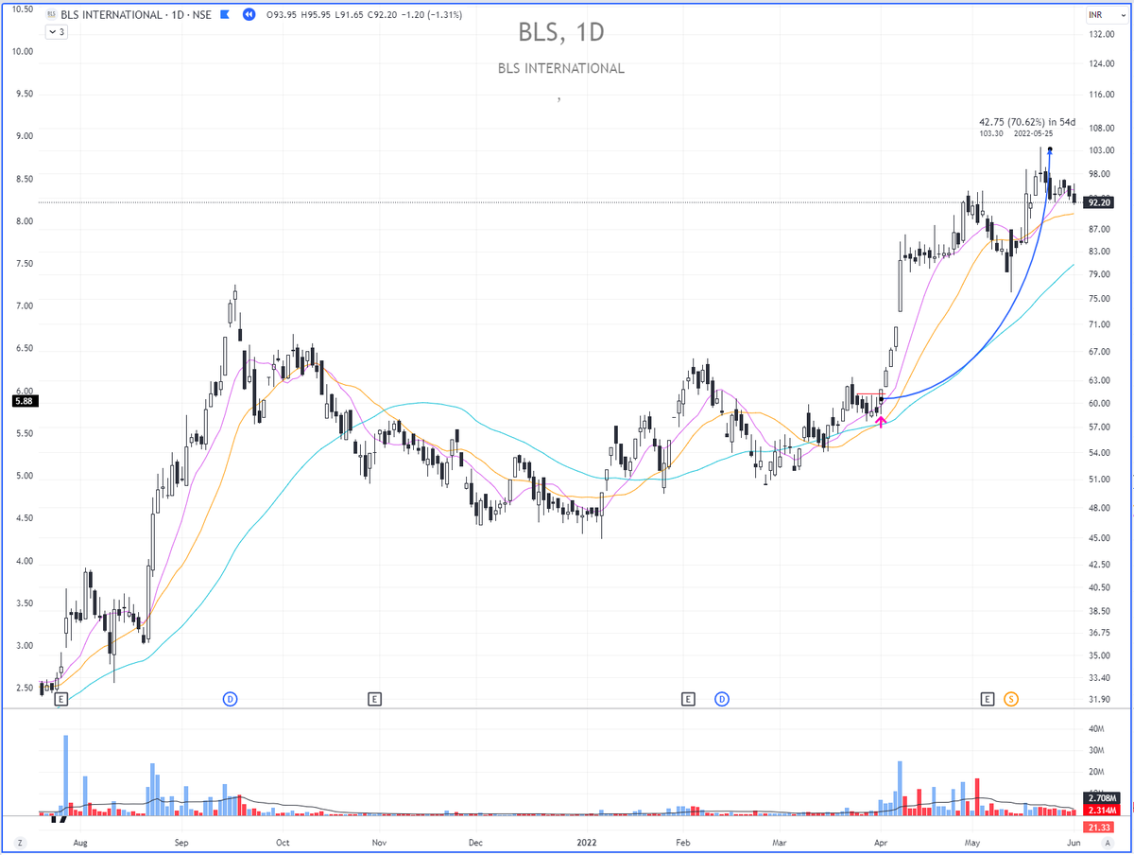This screenshot has height=855, width=1134.
Task: Open the dividend marker near mid February
Action: [x=722, y=699]
